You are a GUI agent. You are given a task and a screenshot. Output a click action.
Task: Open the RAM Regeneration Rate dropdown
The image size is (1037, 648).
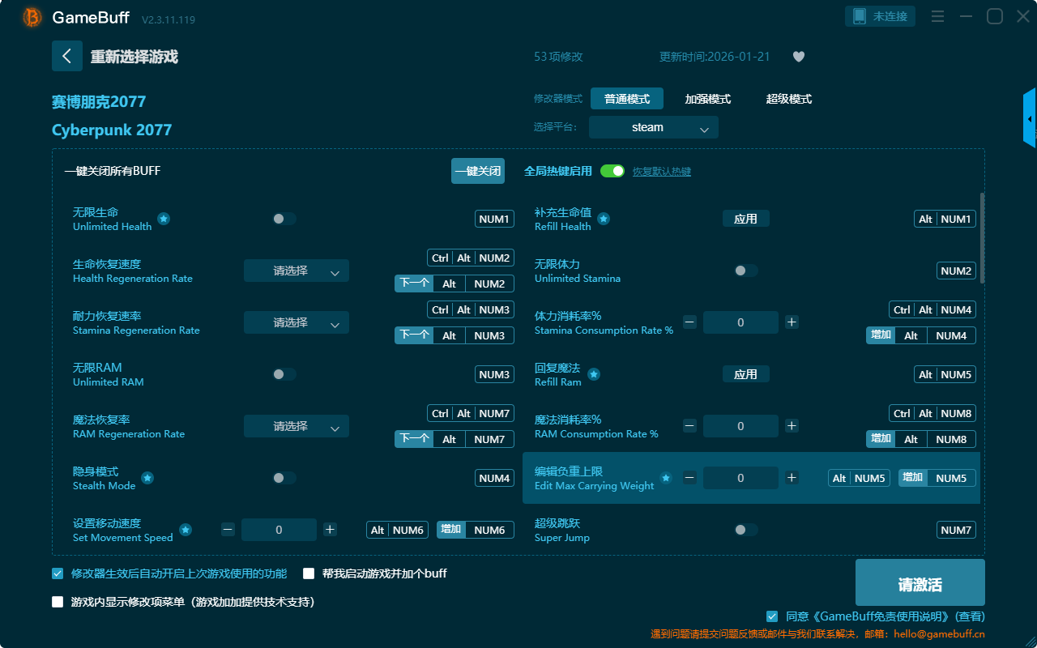tap(297, 426)
